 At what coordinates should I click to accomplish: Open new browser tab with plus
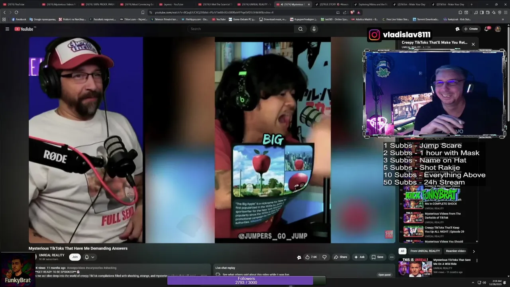[x=471, y=4]
